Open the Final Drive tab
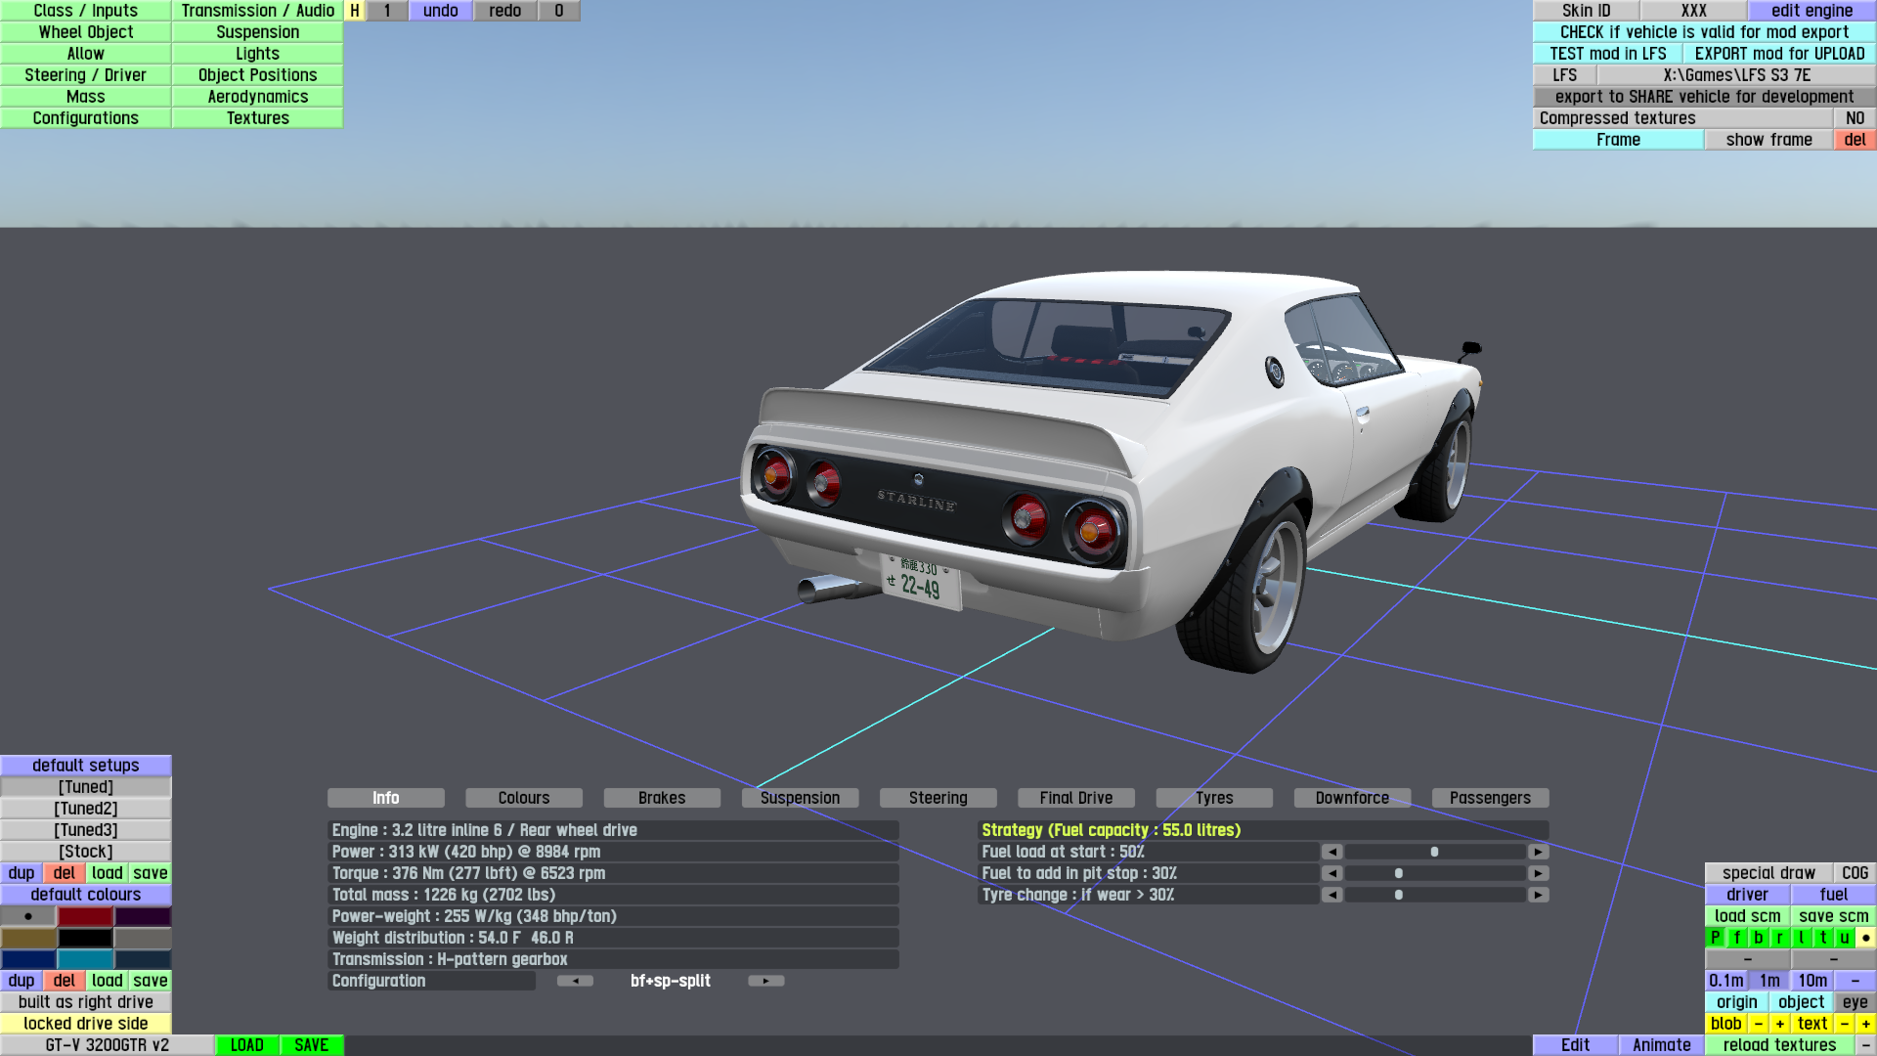The image size is (1877, 1056). (x=1075, y=798)
